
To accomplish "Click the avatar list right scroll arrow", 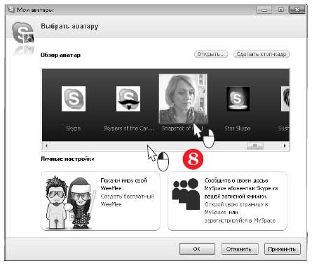I will [285, 146].
